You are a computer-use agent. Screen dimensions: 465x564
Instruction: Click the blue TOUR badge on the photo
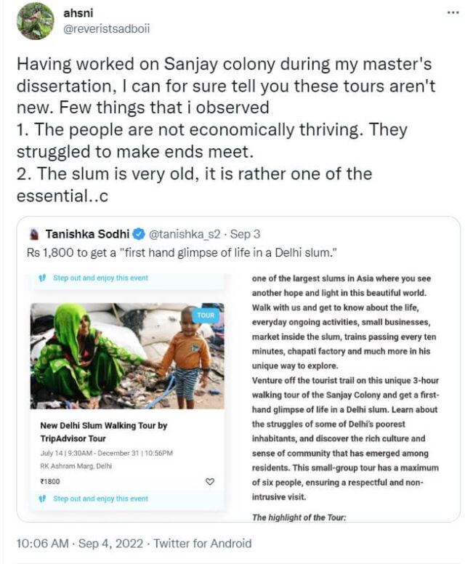206,315
